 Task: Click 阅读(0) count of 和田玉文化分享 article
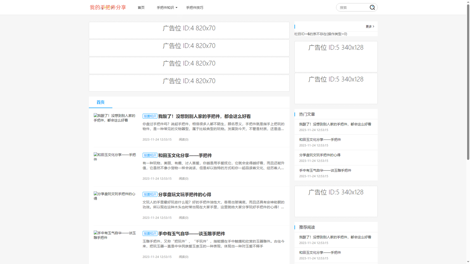click(183, 179)
